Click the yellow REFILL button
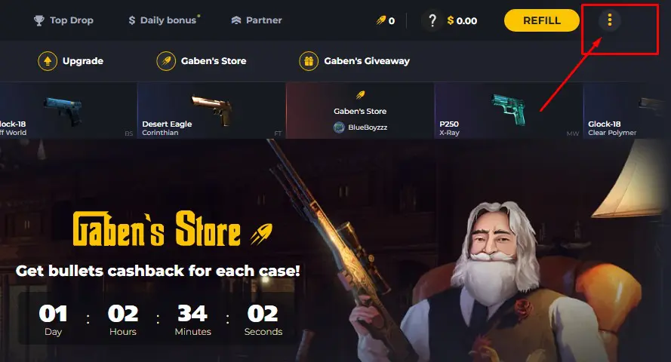 point(541,20)
